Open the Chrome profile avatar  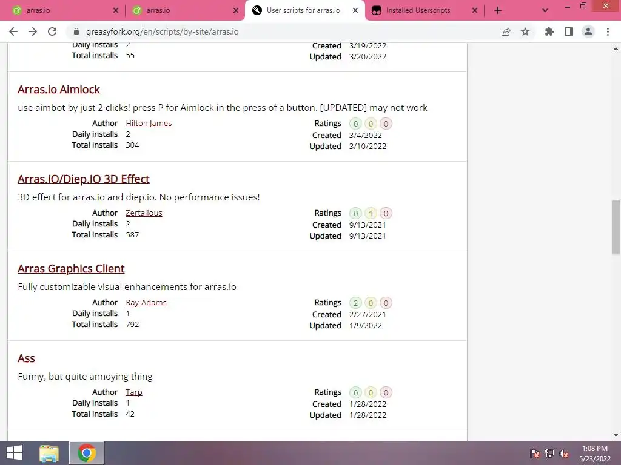[588, 31]
